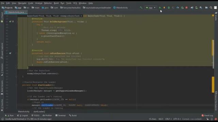This screenshot has height=122, width=218.
Task: Open the Code menu
Action: tap(31, 3)
